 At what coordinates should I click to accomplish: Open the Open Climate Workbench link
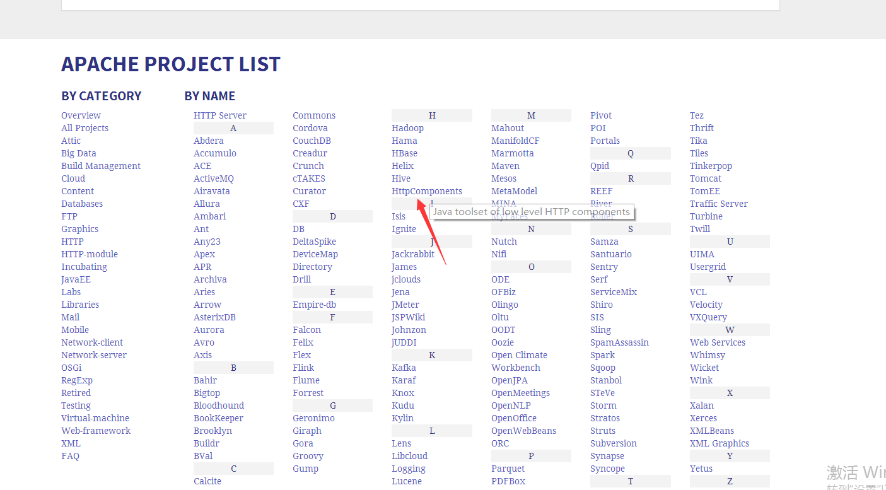[x=519, y=361]
